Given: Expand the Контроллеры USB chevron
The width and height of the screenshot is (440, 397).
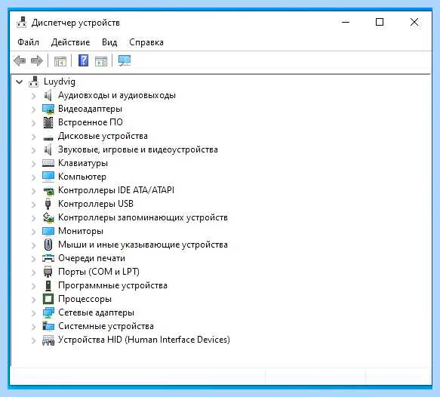Looking at the screenshot, I should (33, 205).
